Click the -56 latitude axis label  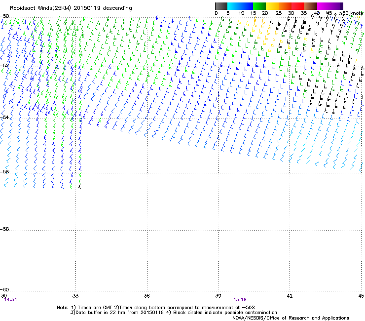(x=4, y=171)
